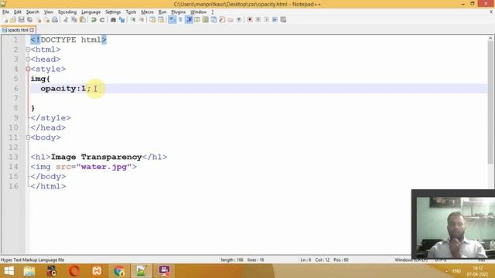Click the Replace toolbar icon
Screen dimensions: 495x278
click(x=121, y=20)
